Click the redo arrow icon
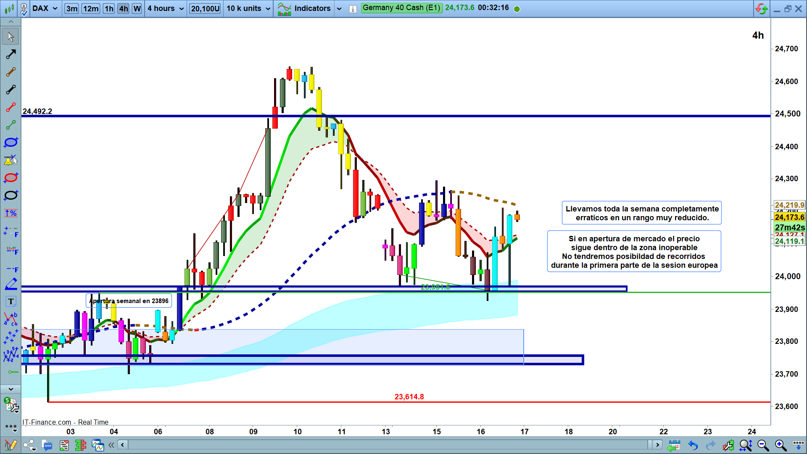The height and width of the screenshot is (454, 807). [x=710, y=445]
